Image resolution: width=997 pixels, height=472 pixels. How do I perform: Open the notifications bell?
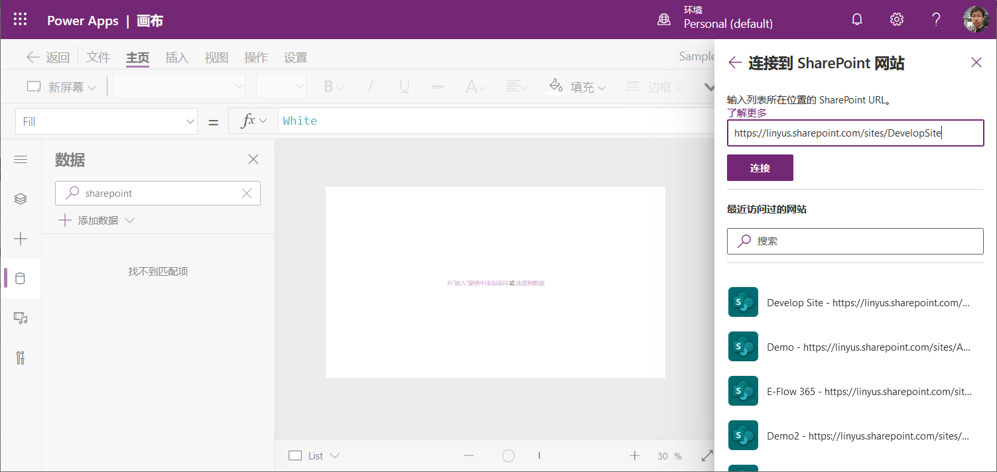857,19
